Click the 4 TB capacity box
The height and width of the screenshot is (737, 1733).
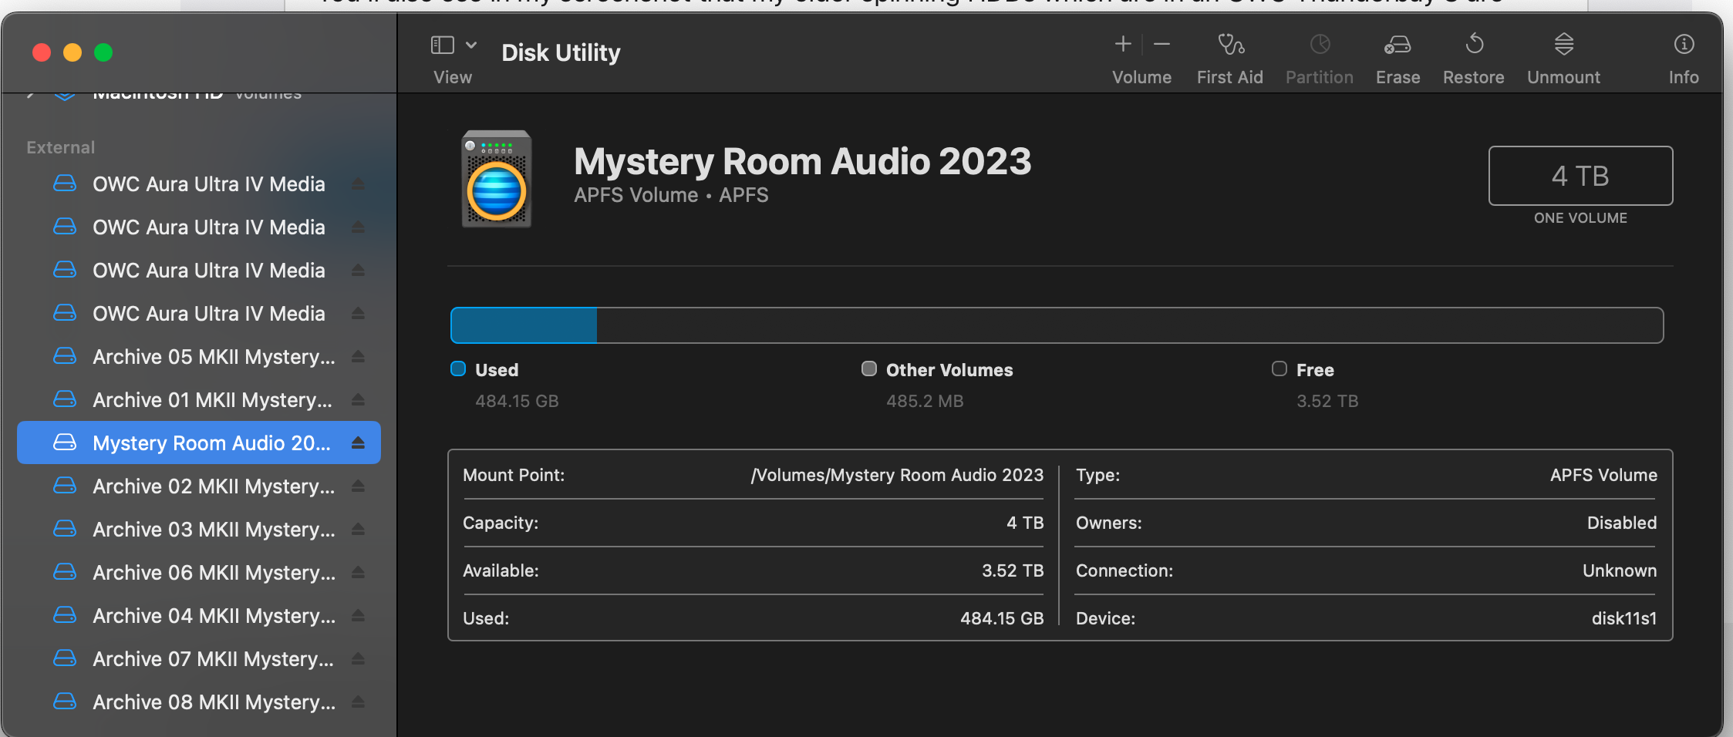point(1580,176)
